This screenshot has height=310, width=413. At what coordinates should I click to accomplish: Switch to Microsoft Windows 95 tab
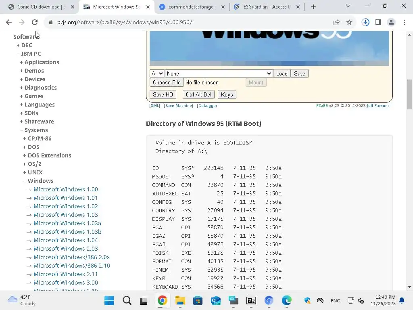pos(117,7)
